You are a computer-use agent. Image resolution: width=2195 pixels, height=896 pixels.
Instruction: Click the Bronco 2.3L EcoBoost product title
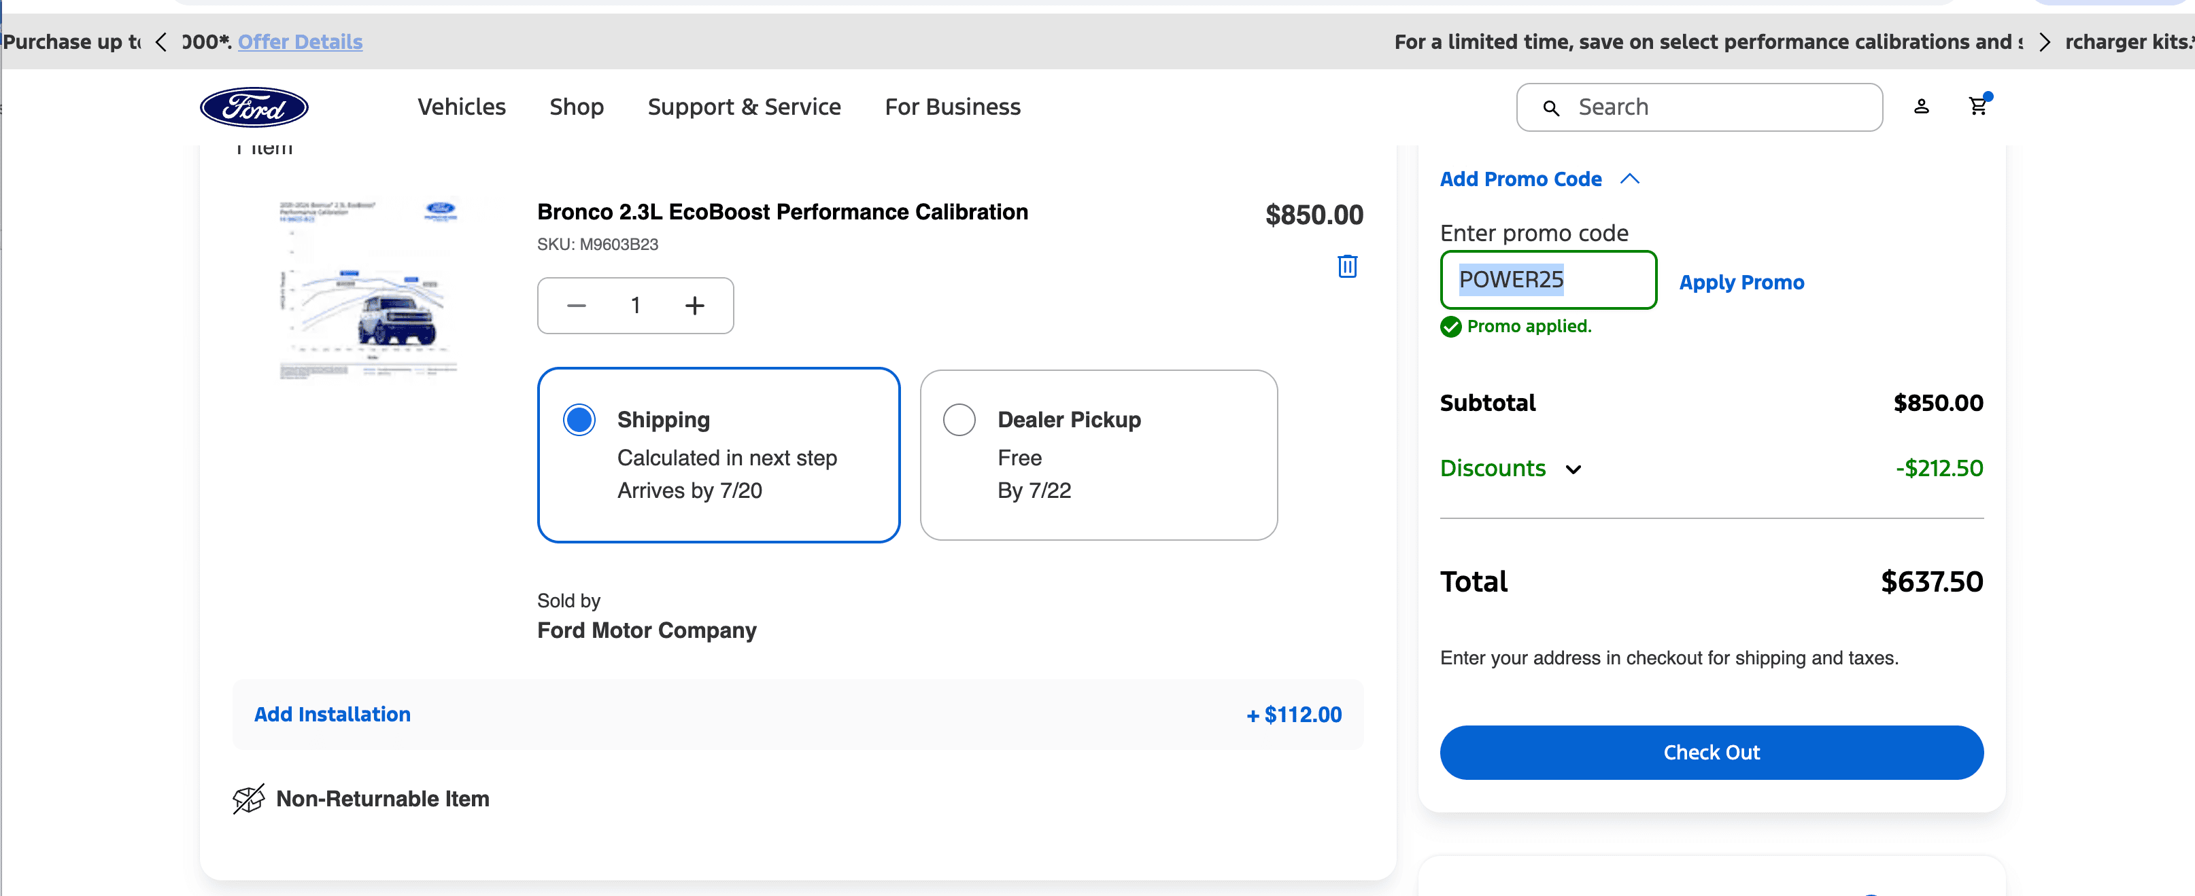click(x=782, y=212)
